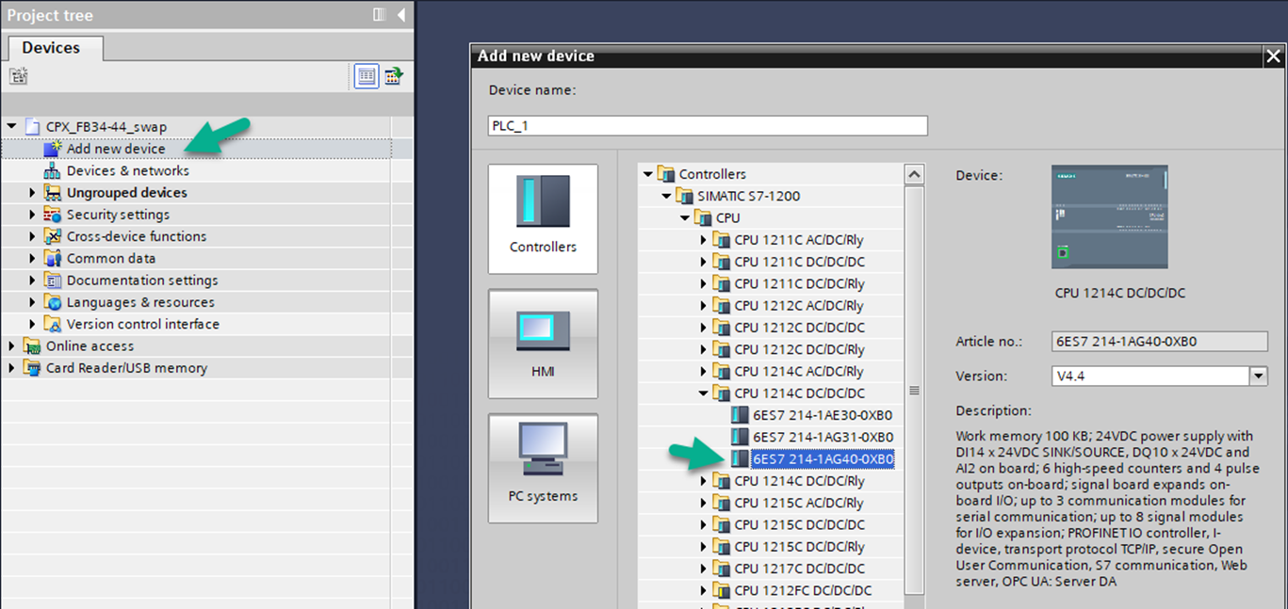This screenshot has width=1288, height=609.
Task: Click the project file icon CPX_FB34-44_swap
Action: pos(33,127)
